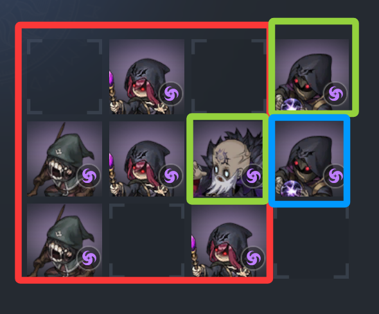Tap the swirl icon on middle-row fanged ghoul
The image size is (379, 314).
point(89,175)
